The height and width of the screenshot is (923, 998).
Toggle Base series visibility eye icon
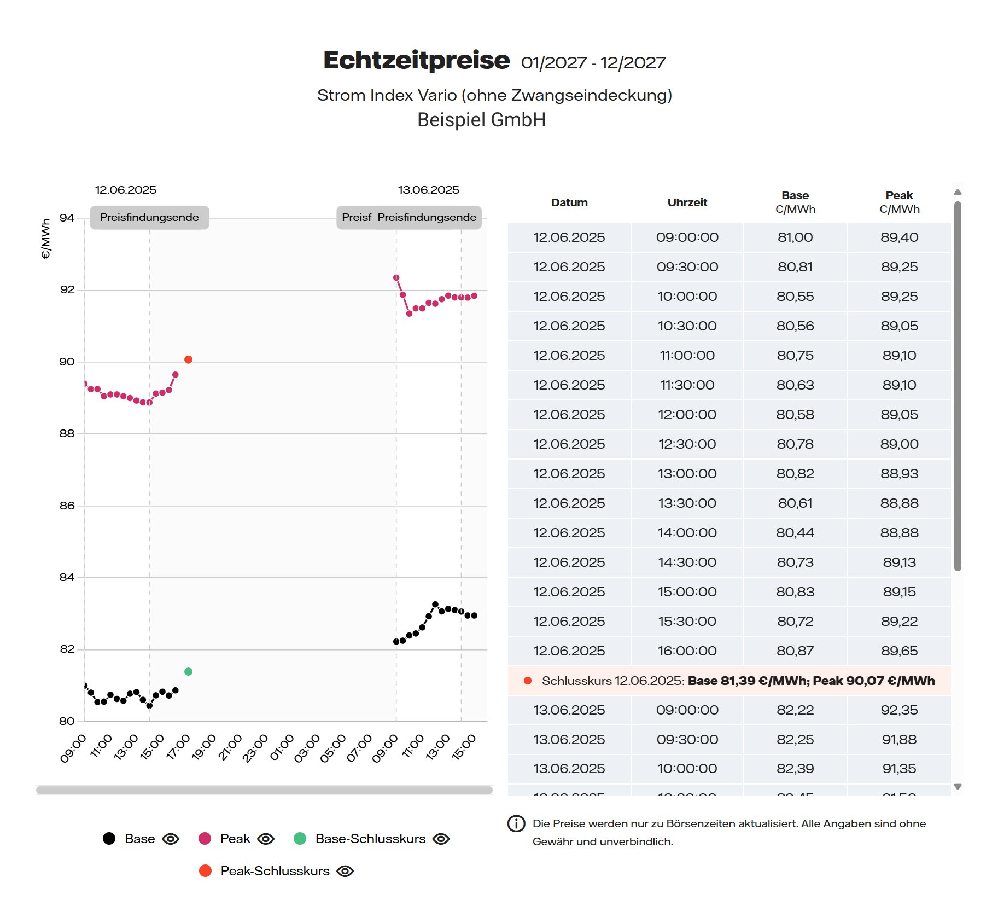(171, 839)
